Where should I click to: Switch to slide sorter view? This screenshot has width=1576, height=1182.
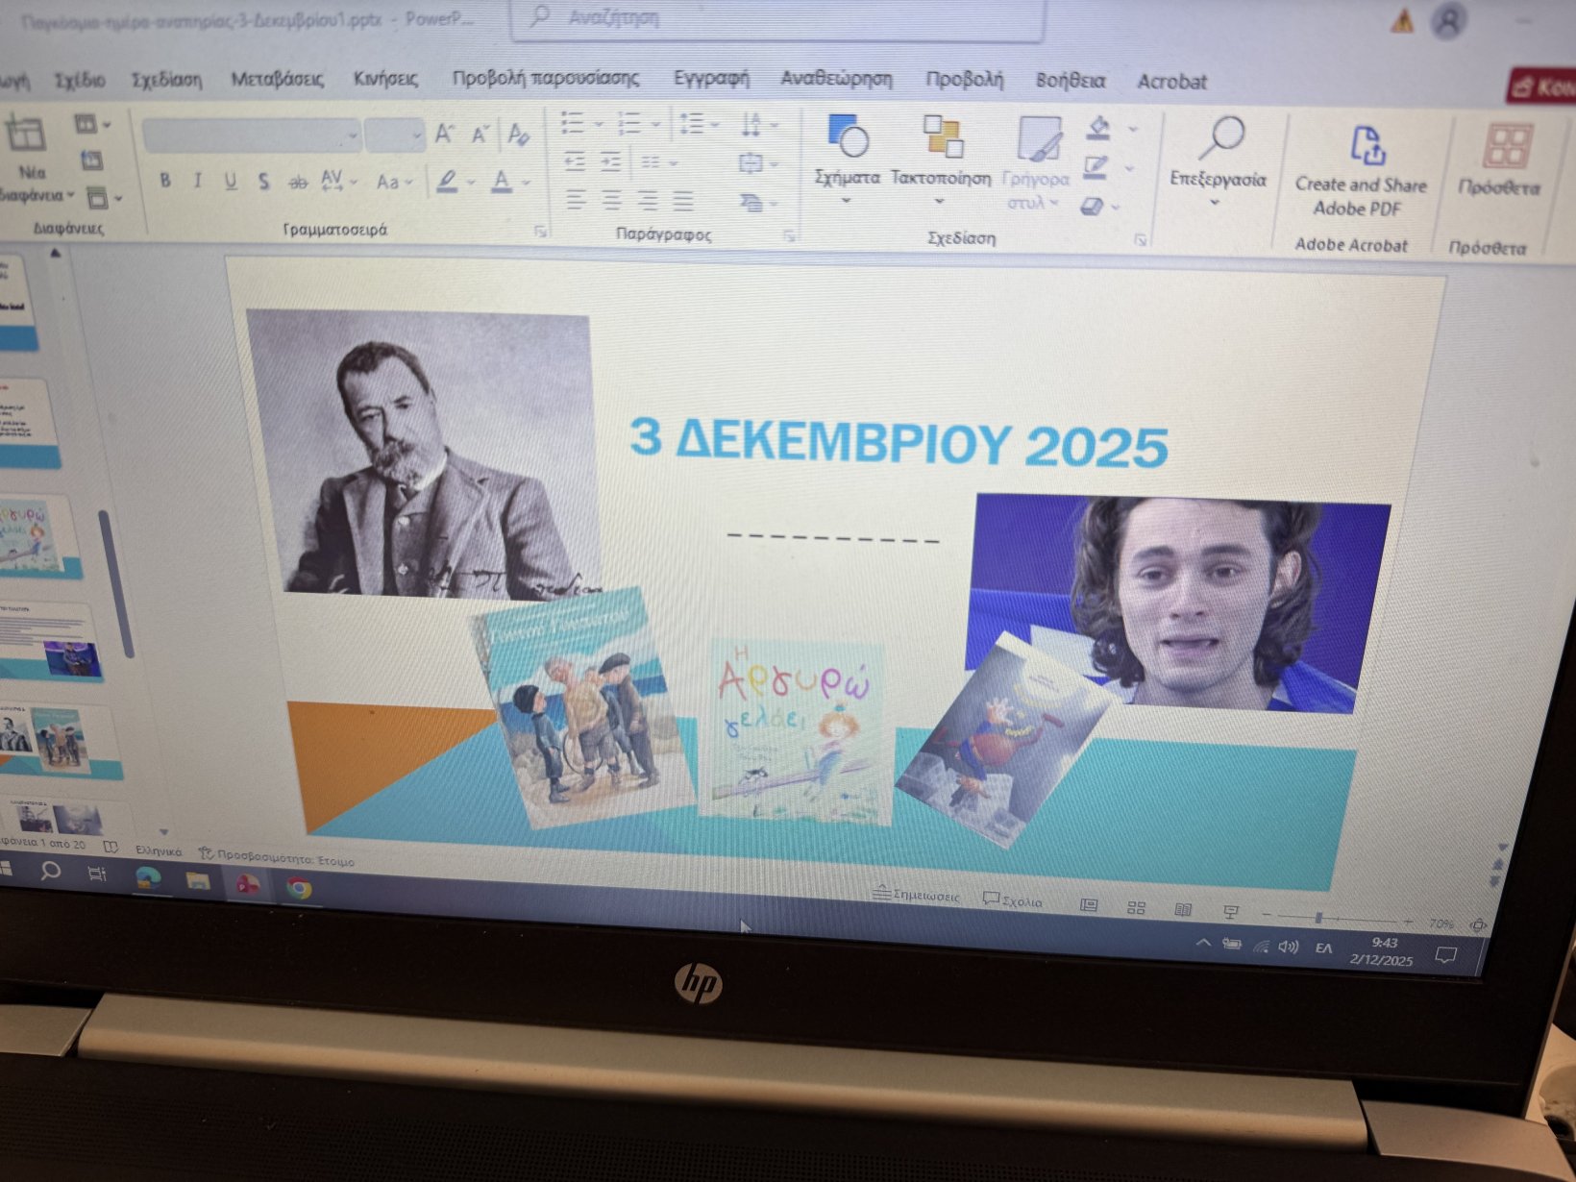(x=1136, y=908)
